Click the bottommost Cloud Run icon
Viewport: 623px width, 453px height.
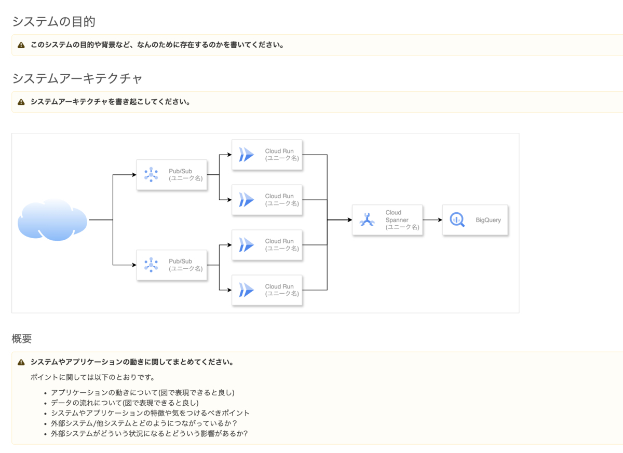pyautogui.click(x=246, y=290)
